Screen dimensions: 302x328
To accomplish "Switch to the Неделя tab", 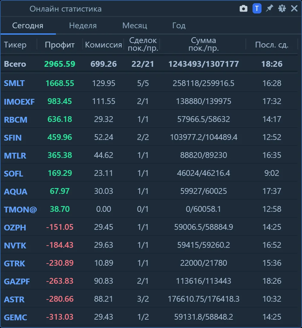I will 83,26.
